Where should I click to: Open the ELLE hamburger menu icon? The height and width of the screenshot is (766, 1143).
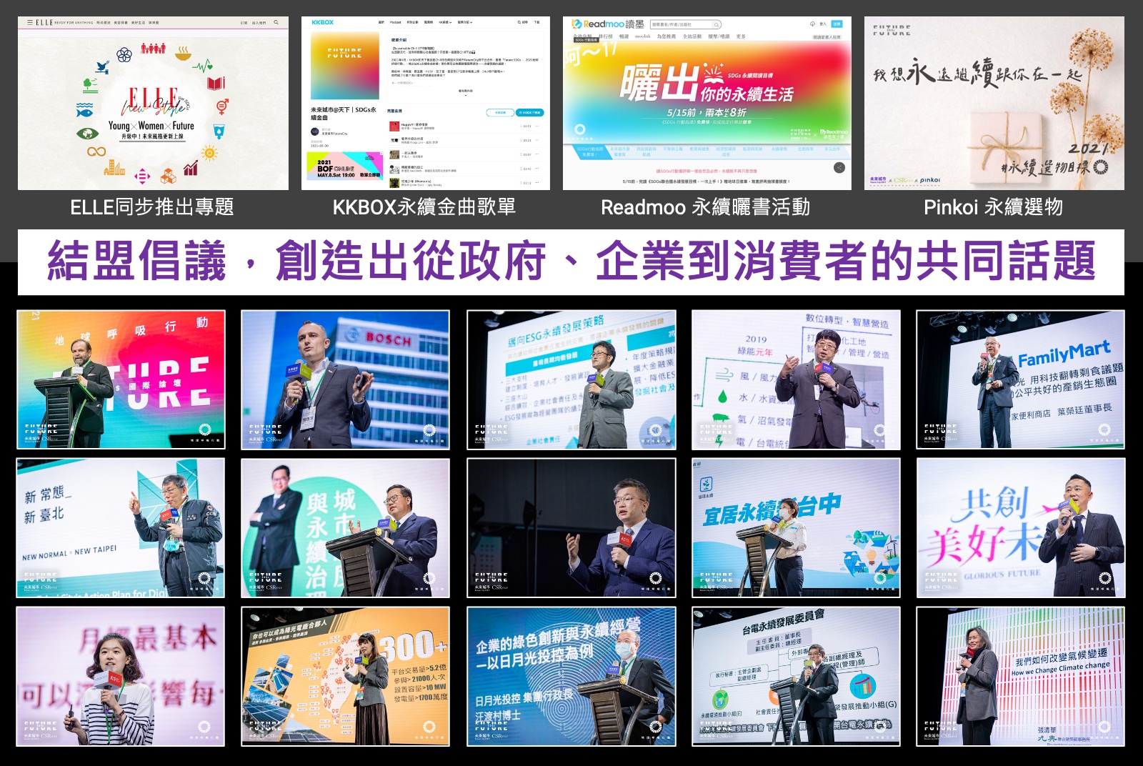(x=29, y=23)
